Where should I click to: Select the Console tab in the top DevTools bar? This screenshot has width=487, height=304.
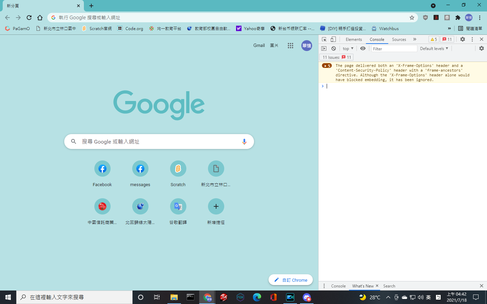coord(377,40)
